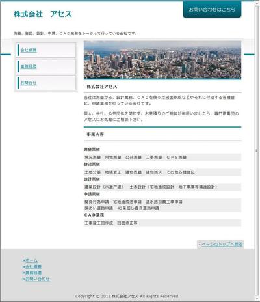Select the 申請業務 subheading
This screenshot has height=302, width=260.
92,194
